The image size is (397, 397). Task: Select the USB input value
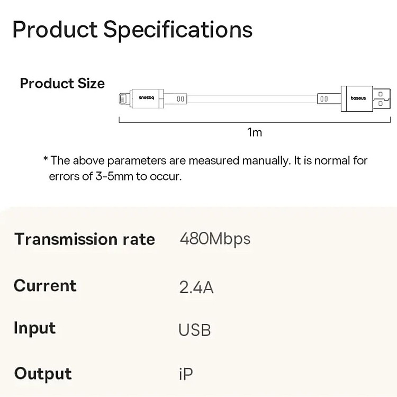pos(195,330)
